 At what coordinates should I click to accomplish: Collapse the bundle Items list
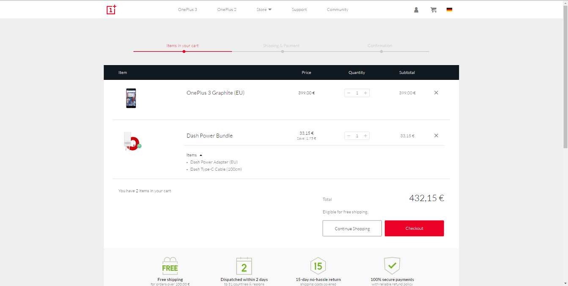click(x=195, y=155)
